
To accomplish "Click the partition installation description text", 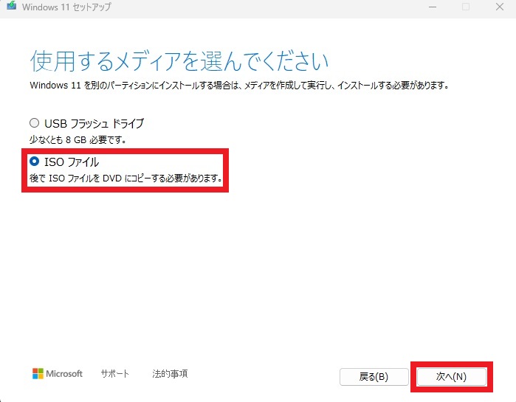I will (240, 86).
